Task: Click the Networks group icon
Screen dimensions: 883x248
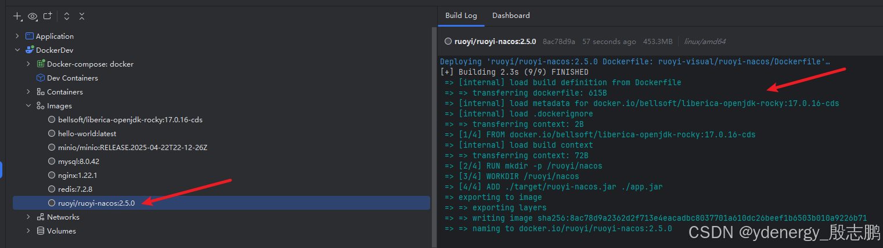Action: click(41, 217)
